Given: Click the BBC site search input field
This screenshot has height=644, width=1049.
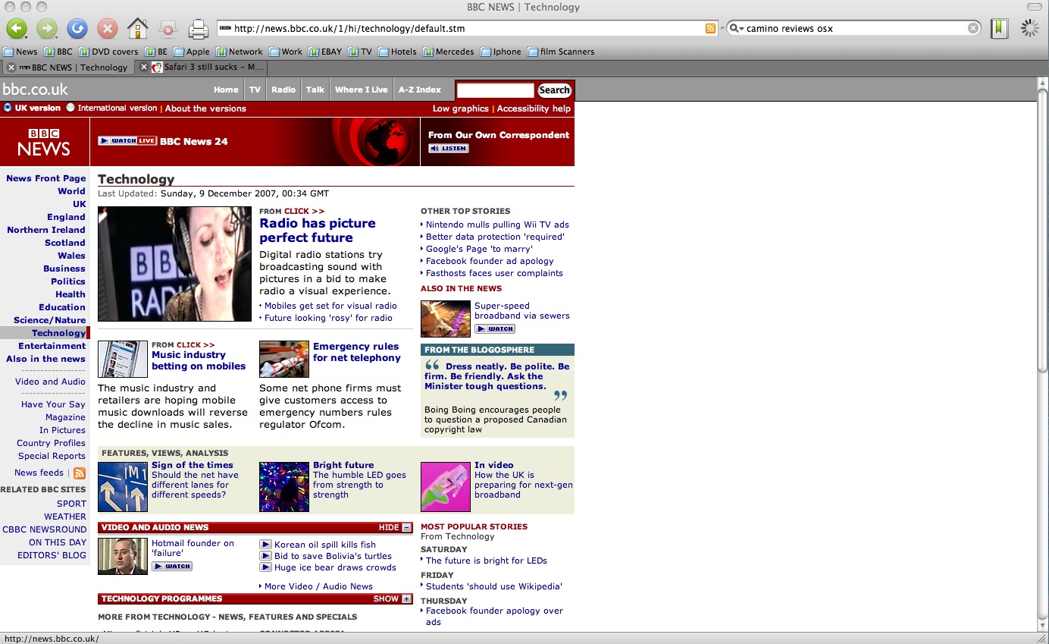Looking at the screenshot, I should coord(496,90).
